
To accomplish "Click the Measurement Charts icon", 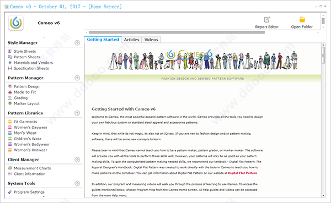I will point(10,168).
